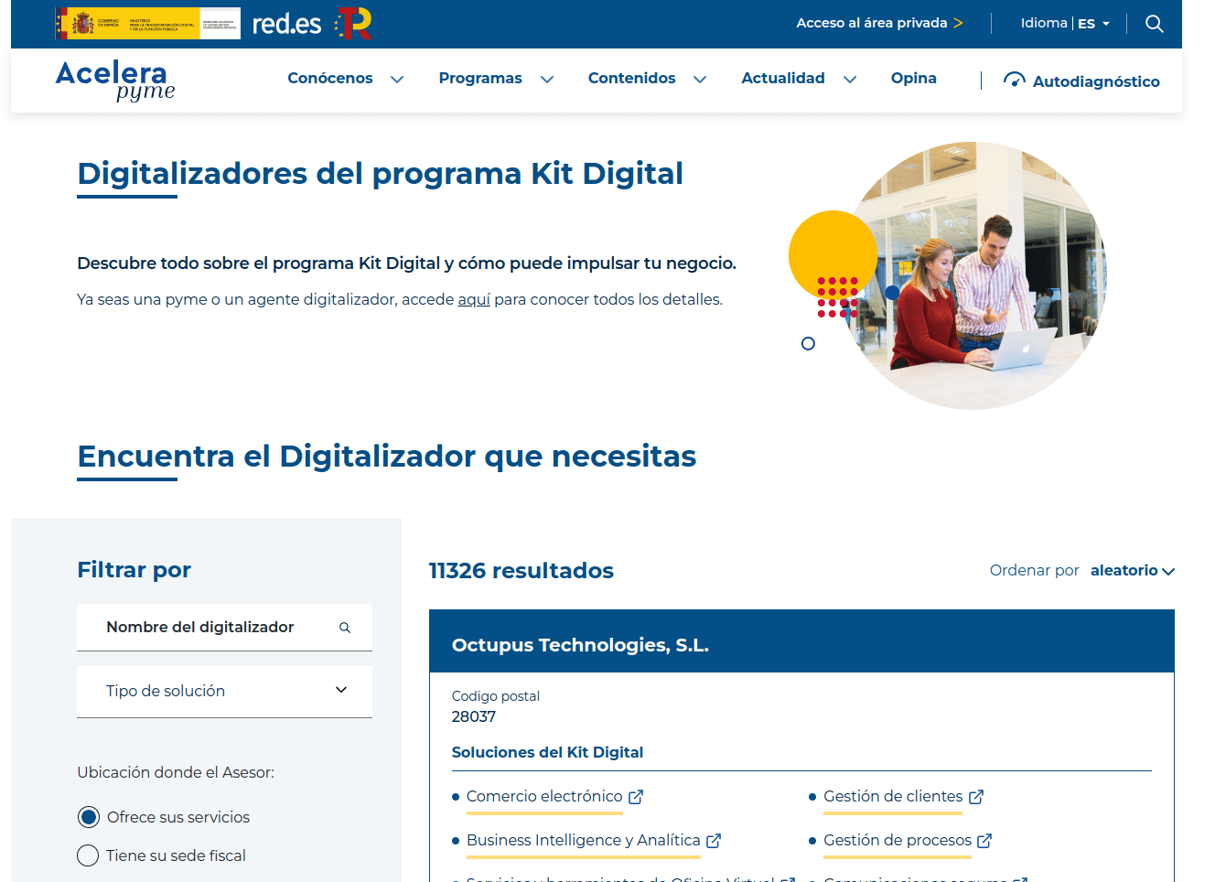Screen dimensions: 1215x882
Task: Open the Comercio electrónico solution link
Action: [544, 797]
